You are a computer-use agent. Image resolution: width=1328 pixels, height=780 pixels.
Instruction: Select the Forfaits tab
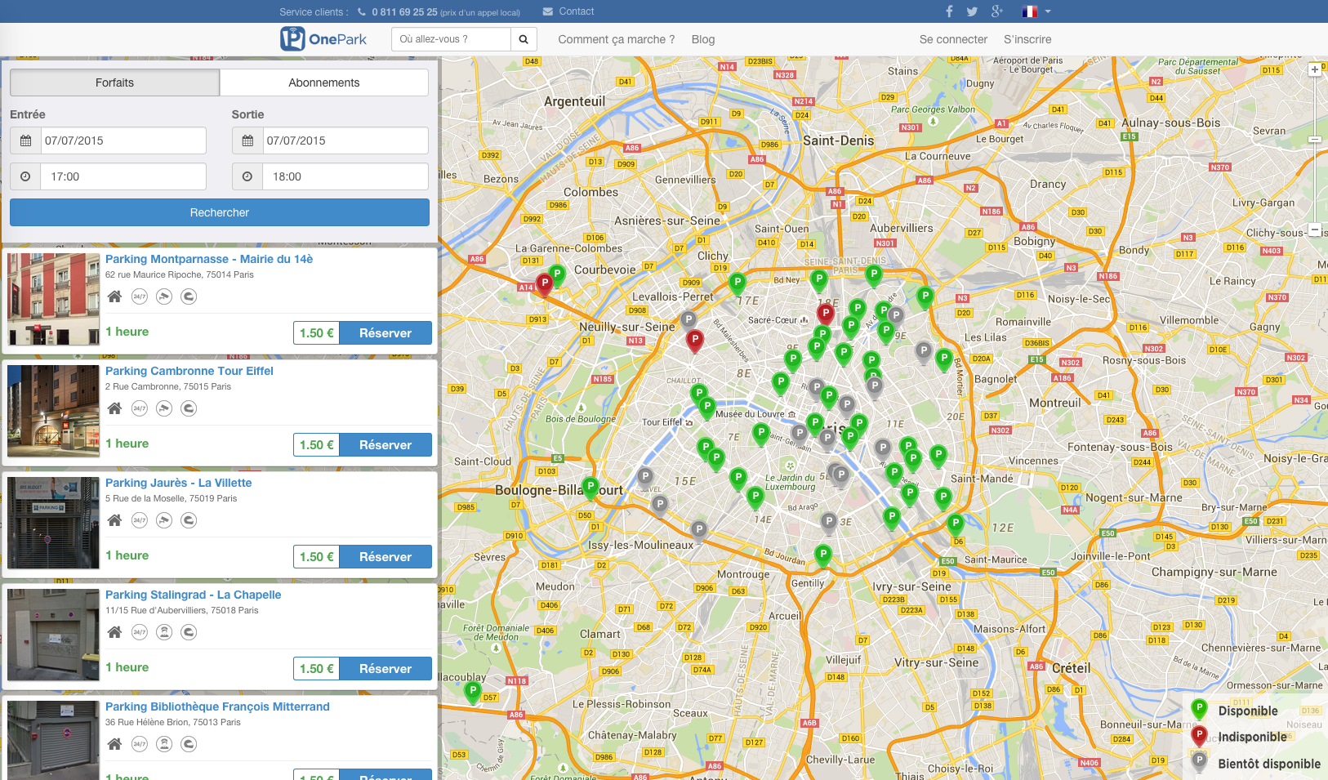(114, 82)
